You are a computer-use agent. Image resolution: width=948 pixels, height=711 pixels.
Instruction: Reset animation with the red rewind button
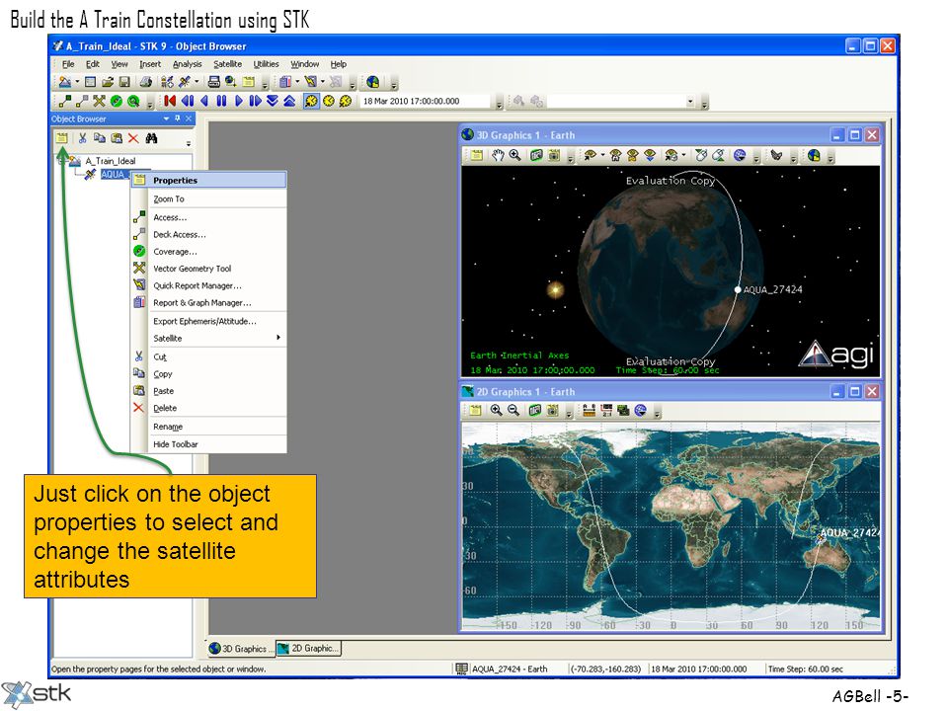pyautogui.click(x=170, y=101)
